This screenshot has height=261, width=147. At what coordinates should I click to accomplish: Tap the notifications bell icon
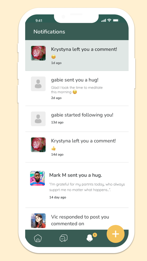tap(90, 238)
